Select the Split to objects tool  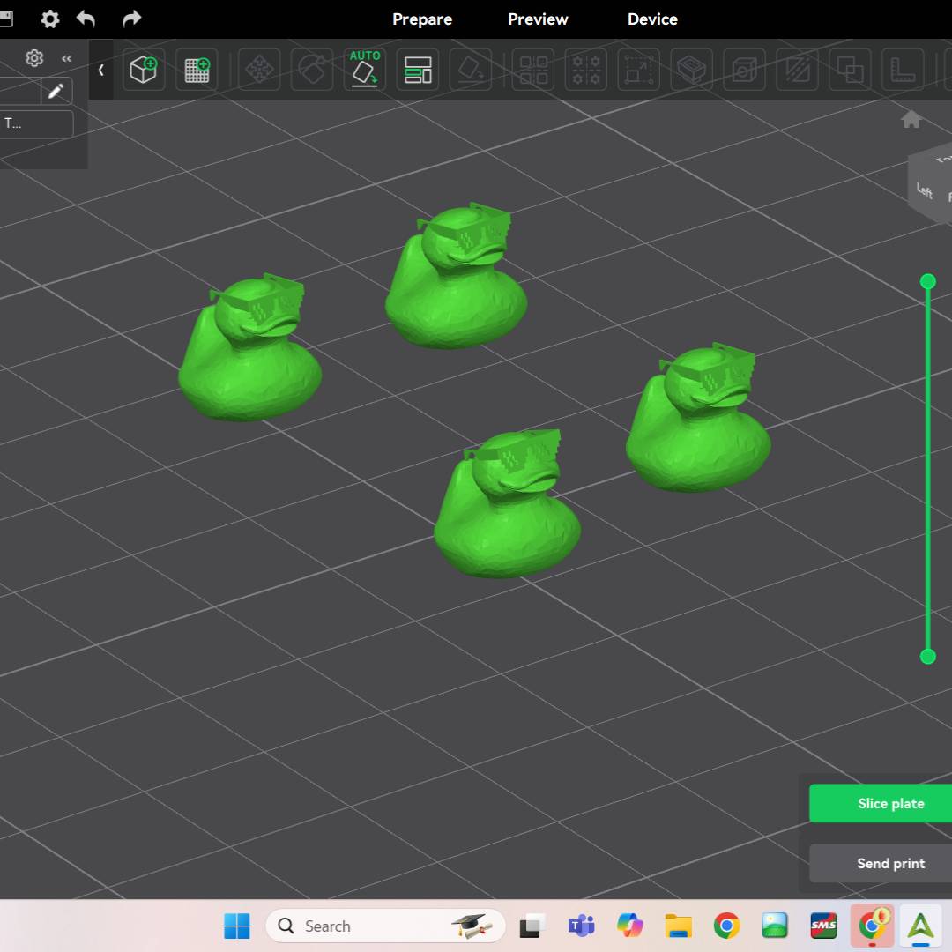(533, 70)
